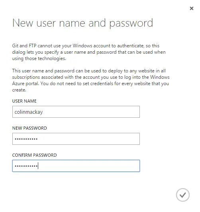
Task: Click the paragraph starting 'Git and FTP cannot'
Action: point(89,52)
